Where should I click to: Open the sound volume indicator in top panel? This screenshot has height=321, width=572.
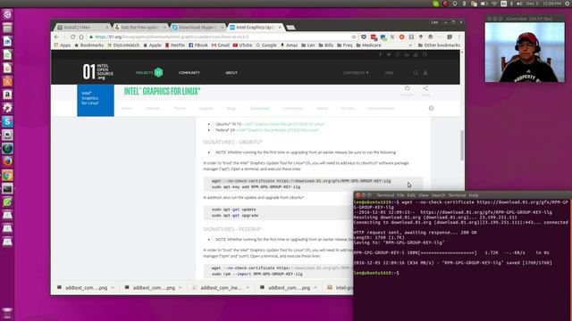coord(519,4)
